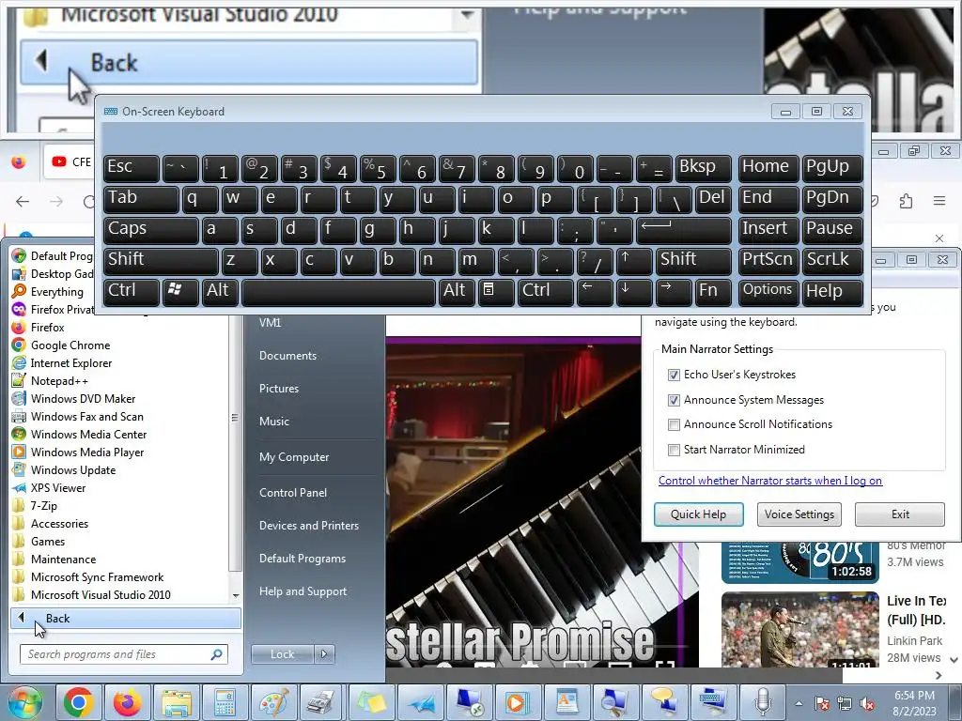Open Pictures from the Start menu
This screenshot has width=962, height=721.
tap(278, 389)
